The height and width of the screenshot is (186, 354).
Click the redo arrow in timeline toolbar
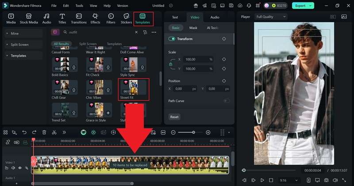tap(34, 132)
